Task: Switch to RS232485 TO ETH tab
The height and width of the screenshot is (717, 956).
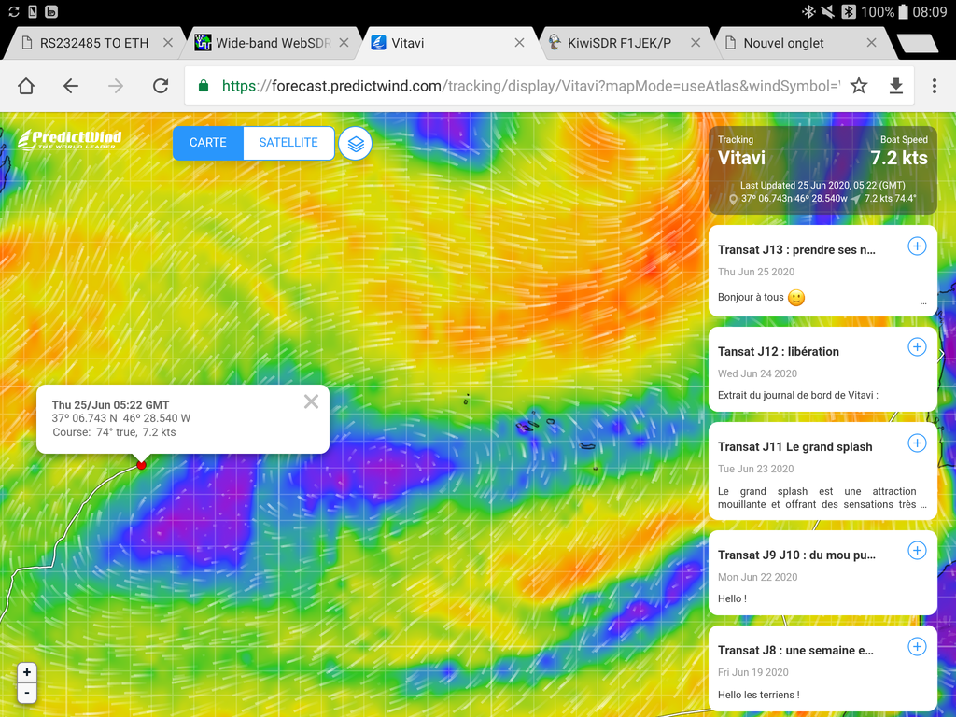Action: (94, 43)
